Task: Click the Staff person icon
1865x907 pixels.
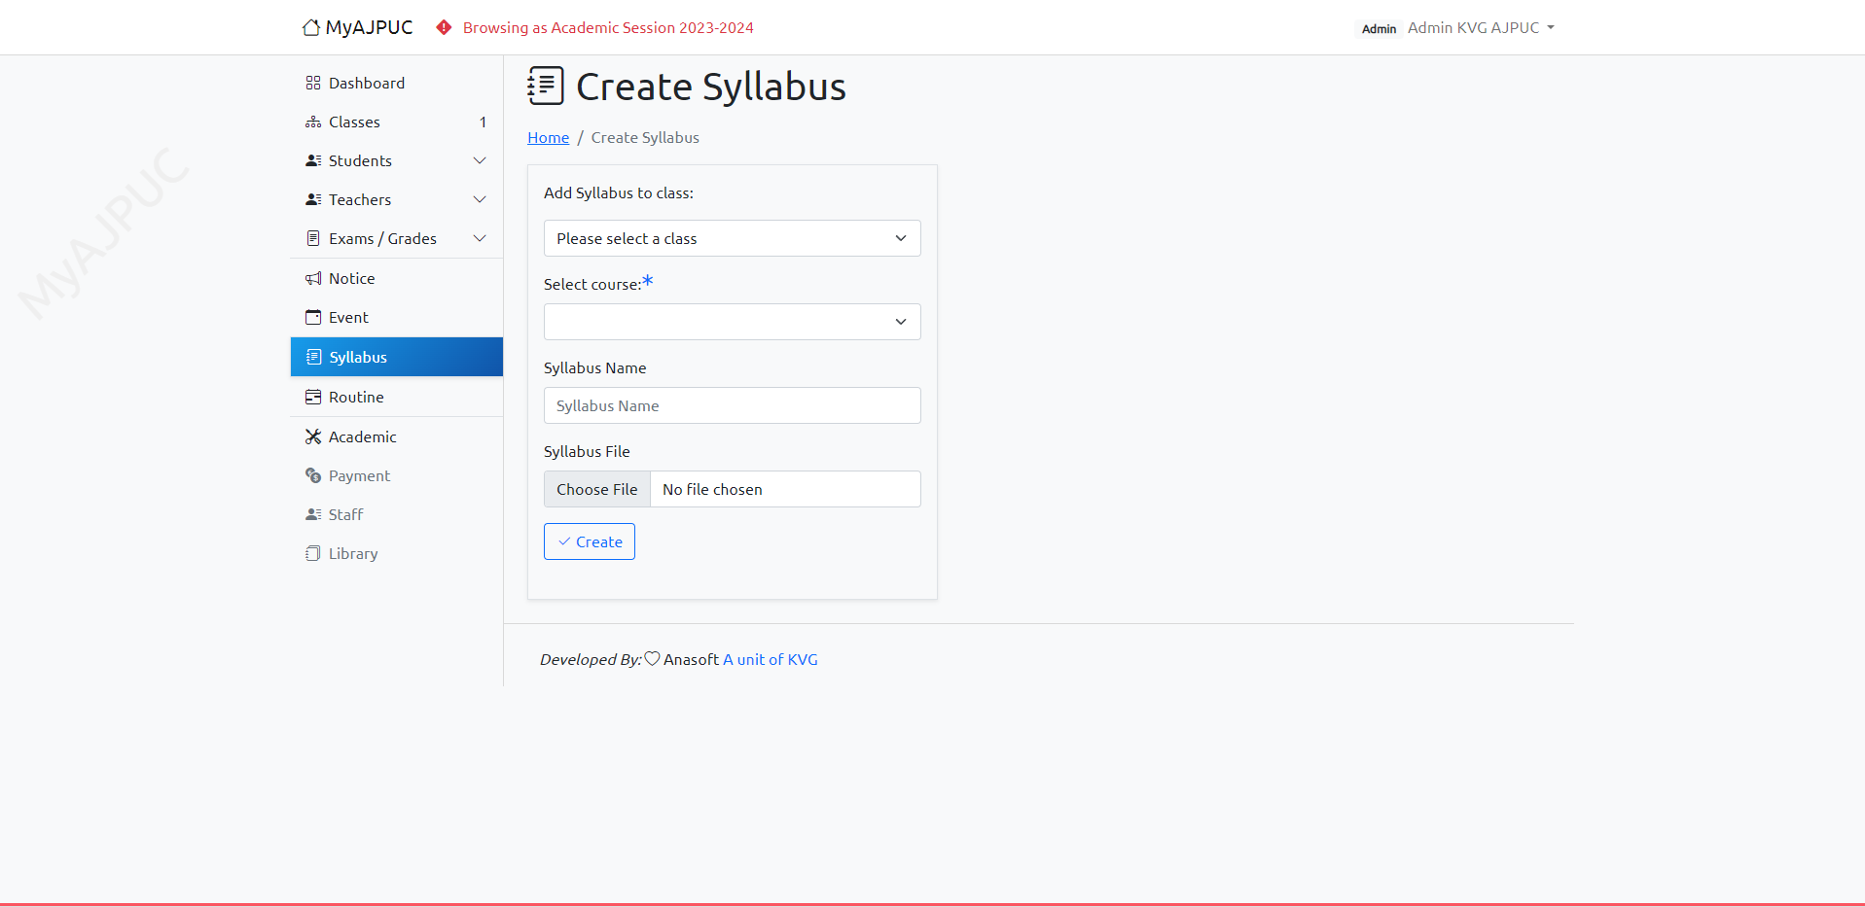Action: [313, 514]
